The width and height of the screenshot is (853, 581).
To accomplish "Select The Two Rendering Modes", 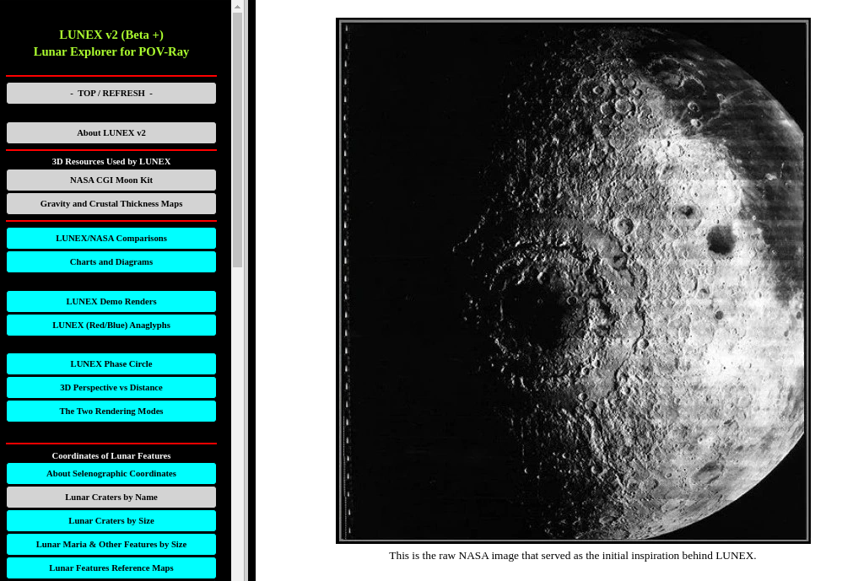I will pyautogui.click(x=111, y=411).
